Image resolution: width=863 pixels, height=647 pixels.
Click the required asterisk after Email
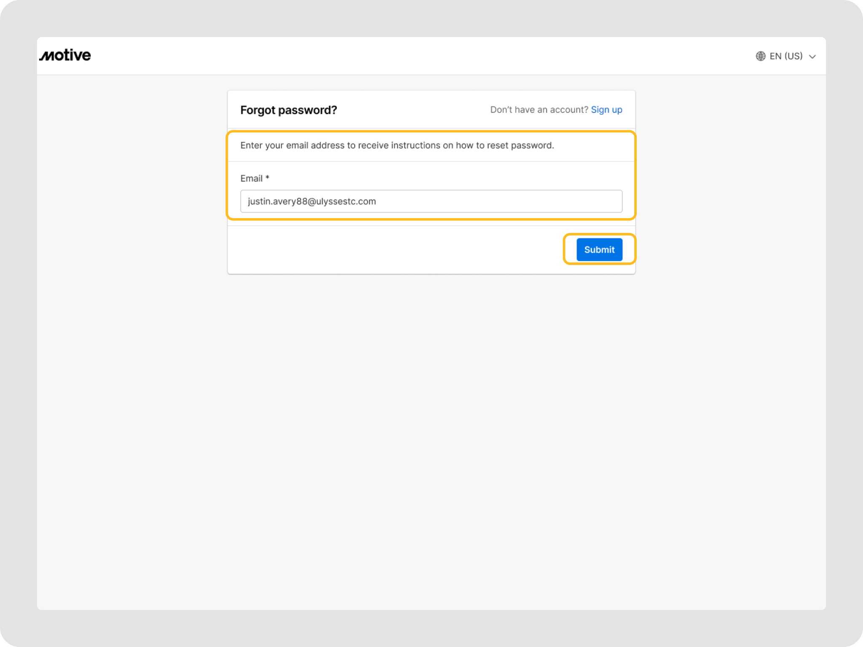tap(267, 178)
